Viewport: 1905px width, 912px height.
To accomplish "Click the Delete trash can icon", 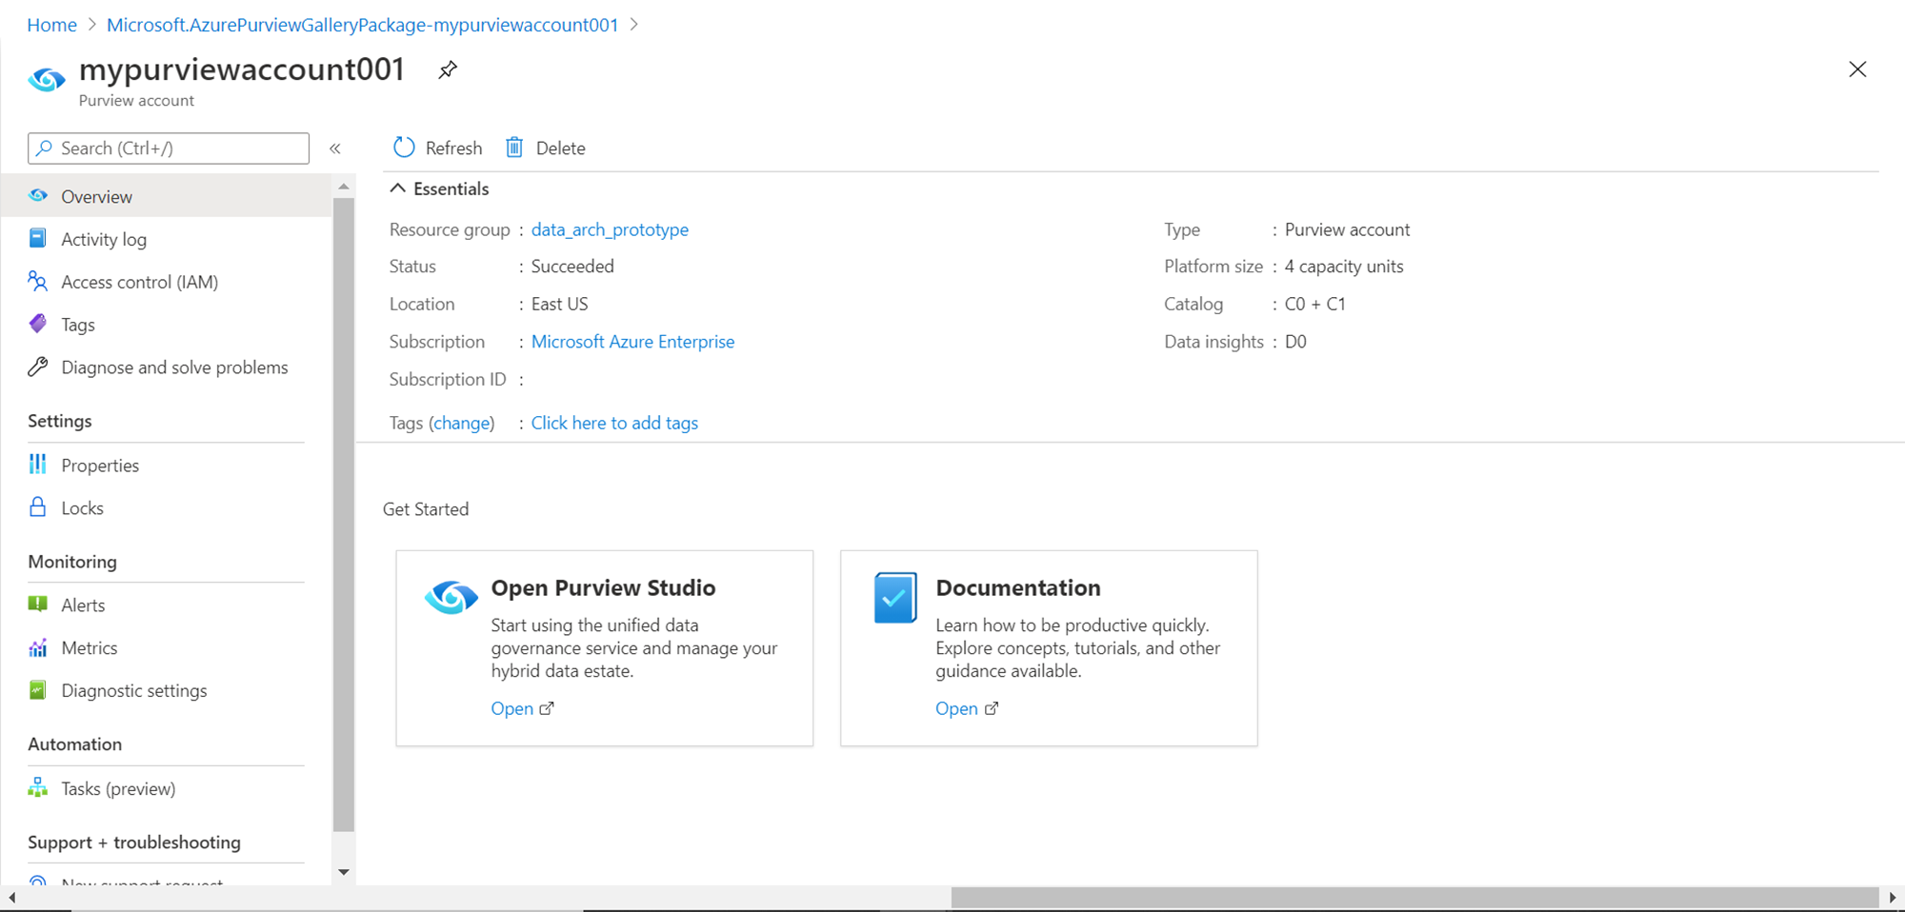I will point(514,148).
